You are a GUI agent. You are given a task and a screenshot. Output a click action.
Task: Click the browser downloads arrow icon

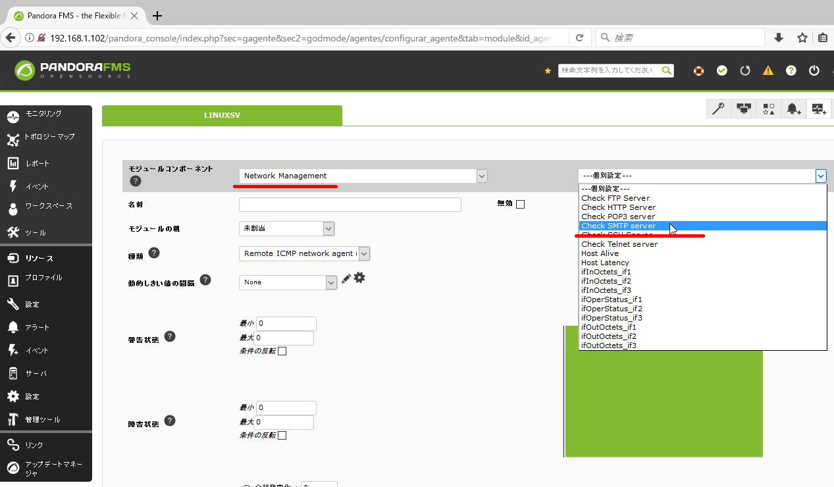coord(779,38)
